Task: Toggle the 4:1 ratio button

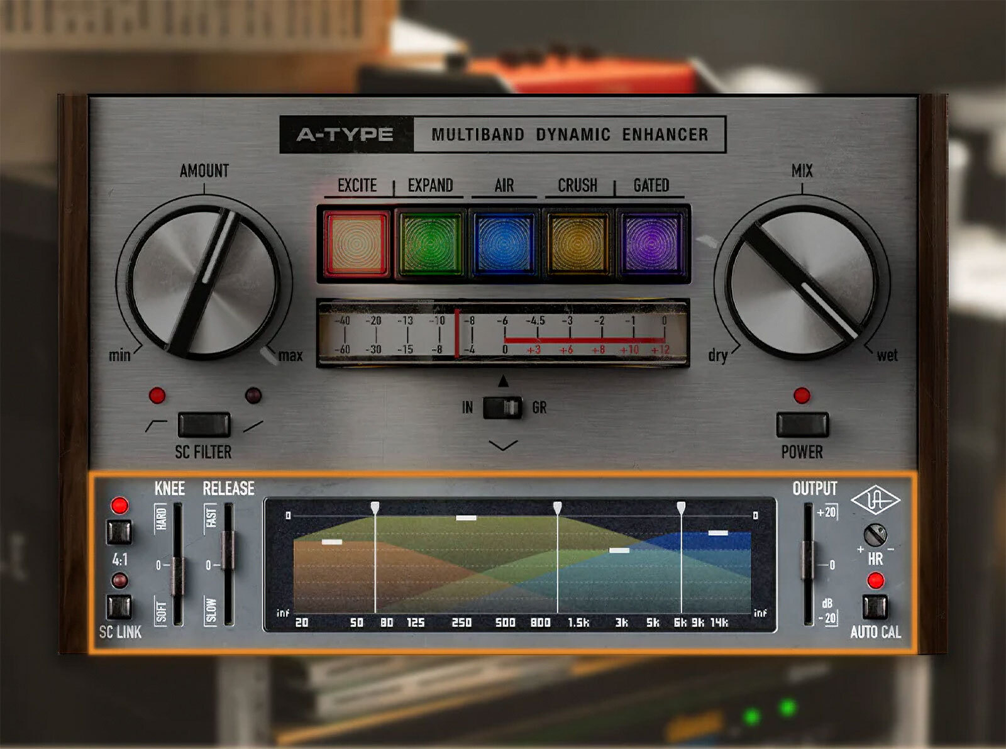Action: (119, 532)
